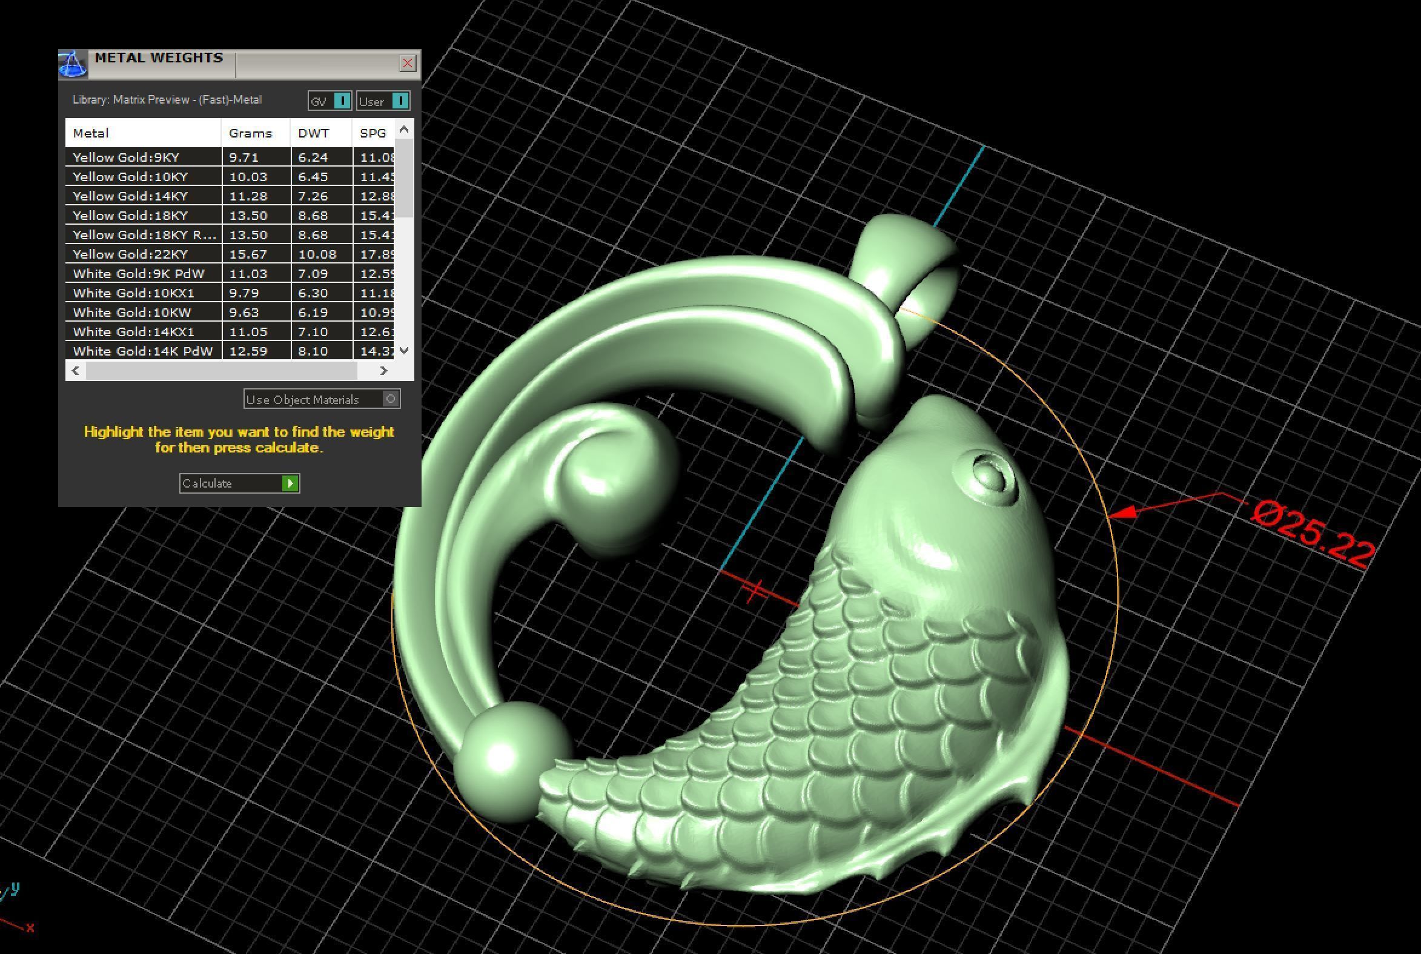1421x954 pixels.
Task: Click the Metal Weights scale icon
Action: (73, 64)
